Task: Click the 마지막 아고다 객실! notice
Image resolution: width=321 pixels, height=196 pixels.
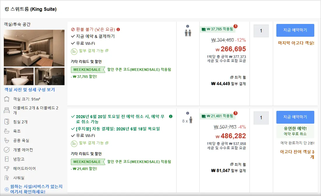Action: (296, 43)
